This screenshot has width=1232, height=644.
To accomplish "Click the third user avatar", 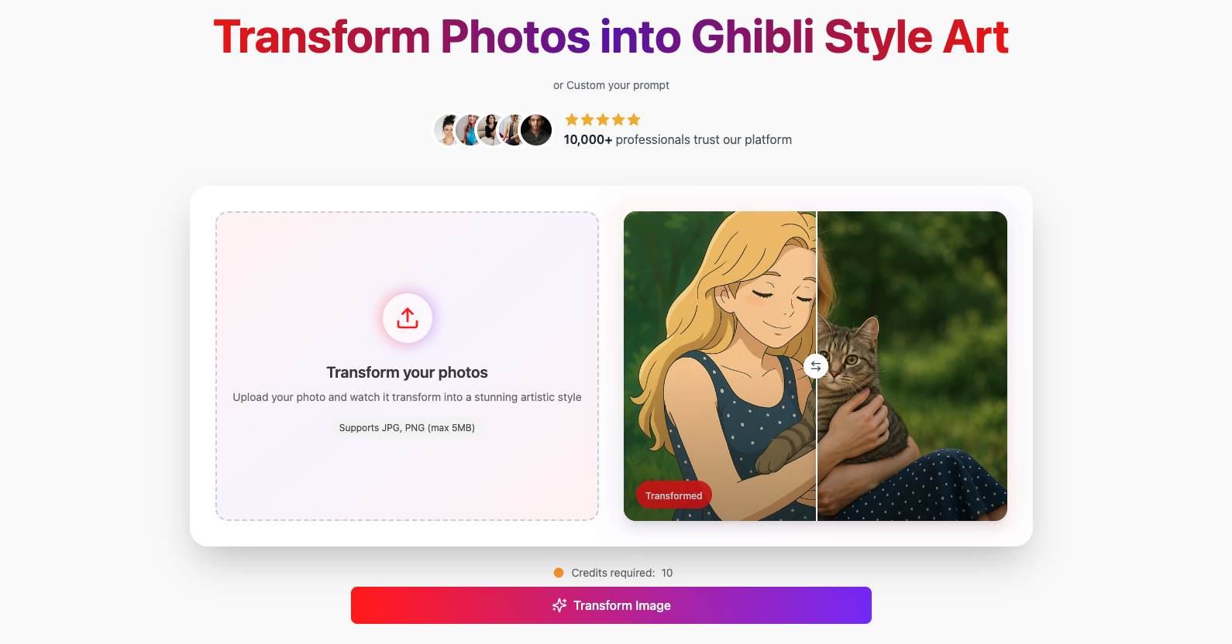I will [491, 130].
